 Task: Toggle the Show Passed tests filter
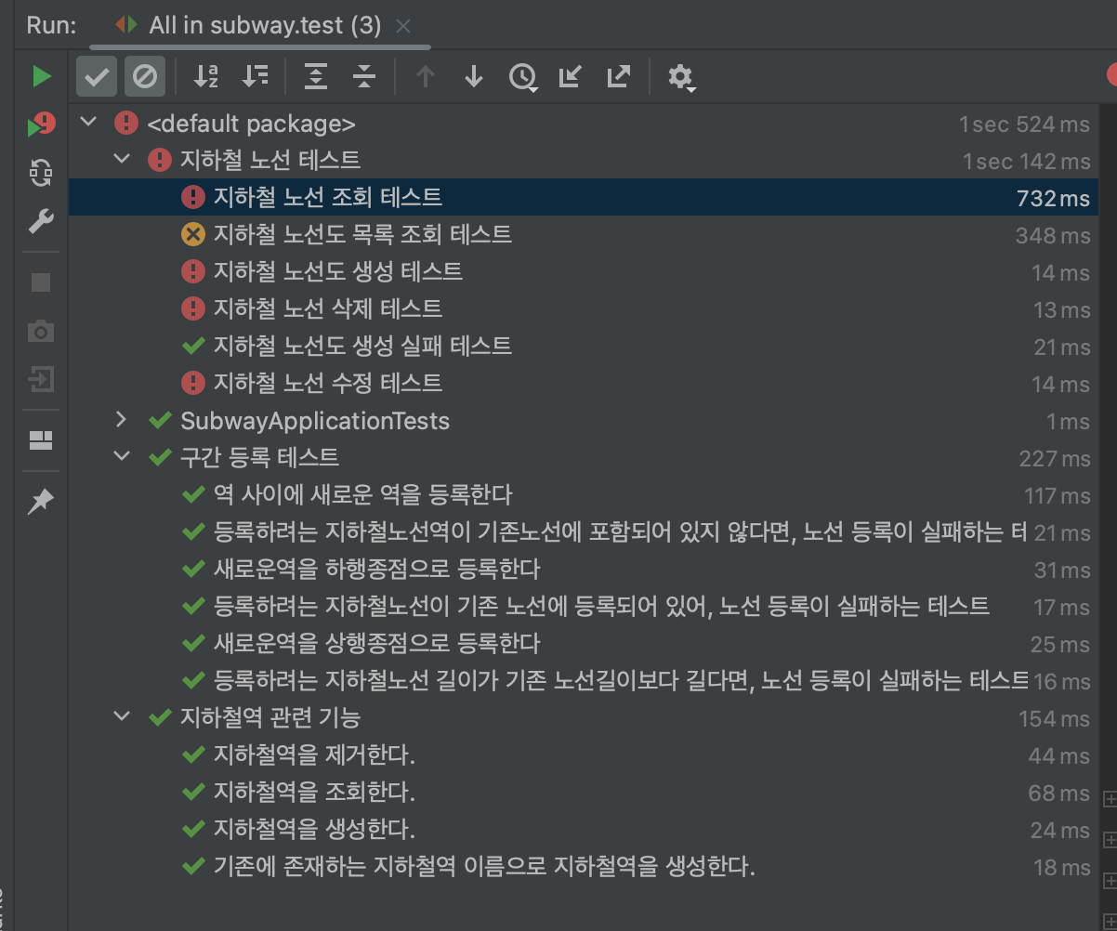96,77
